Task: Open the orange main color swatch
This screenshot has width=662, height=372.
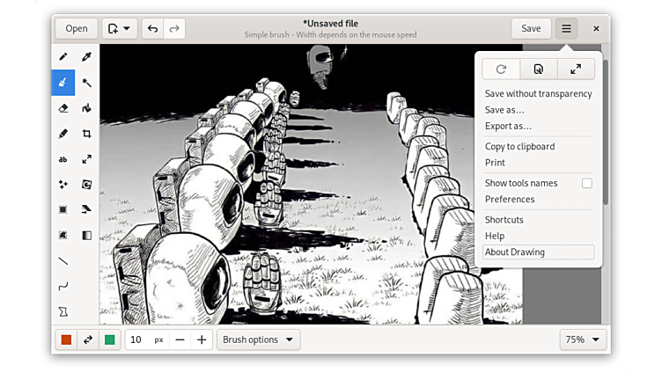Action: coord(66,339)
